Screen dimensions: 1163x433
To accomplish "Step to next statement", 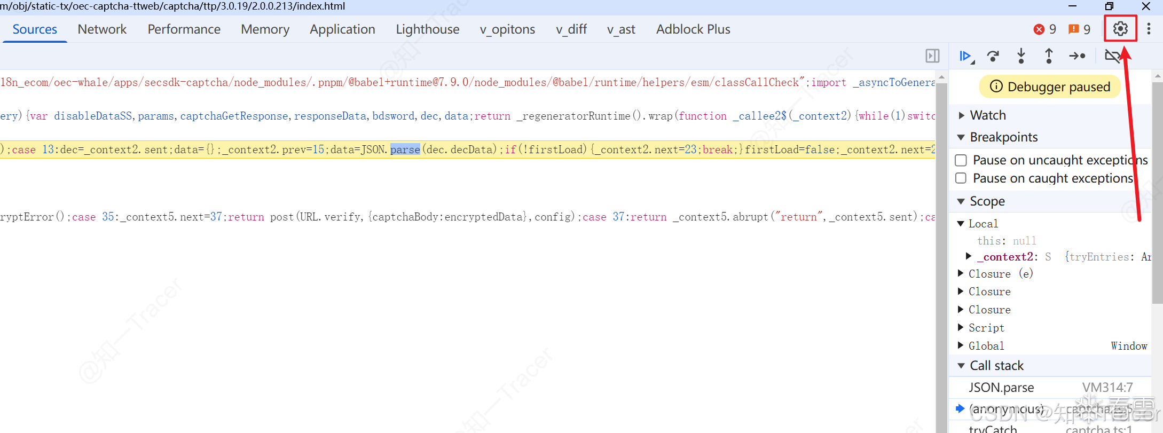I will point(1077,56).
